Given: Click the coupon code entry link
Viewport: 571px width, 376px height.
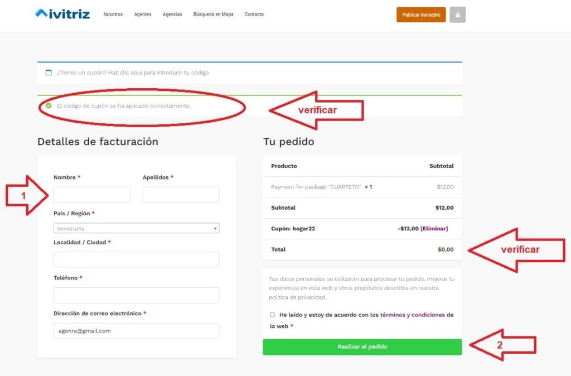Looking at the screenshot, I should coord(158,73).
